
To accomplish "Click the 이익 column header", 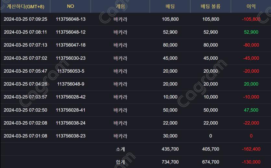I will (251, 6).
